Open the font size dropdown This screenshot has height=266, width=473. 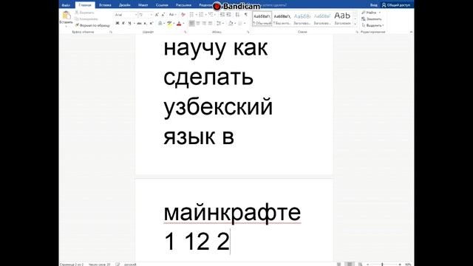pos(151,15)
